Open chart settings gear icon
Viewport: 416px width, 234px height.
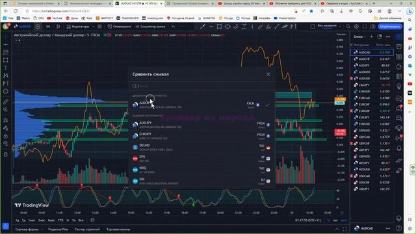tap(356, 27)
